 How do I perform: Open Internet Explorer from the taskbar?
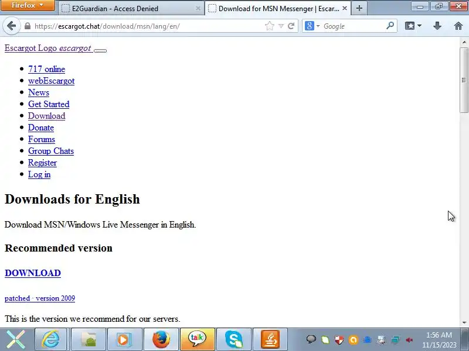(x=50, y=339)
